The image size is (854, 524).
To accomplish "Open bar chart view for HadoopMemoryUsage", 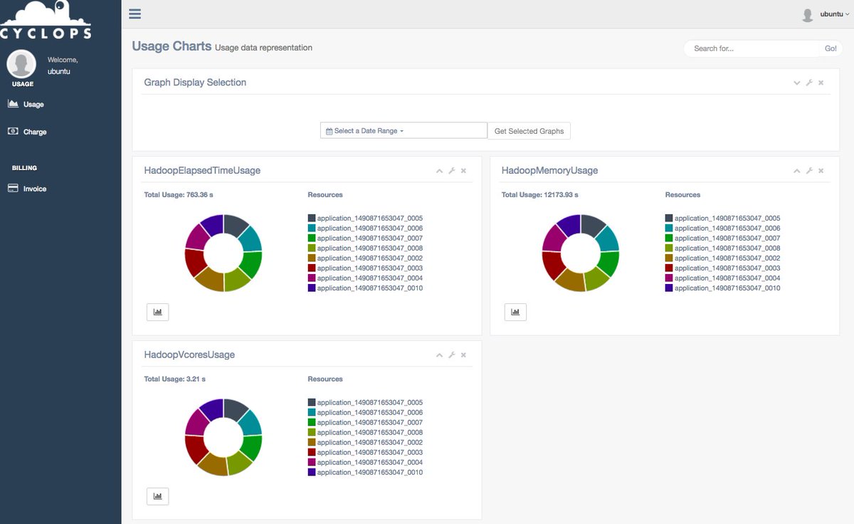I will [x=515, y=312].
